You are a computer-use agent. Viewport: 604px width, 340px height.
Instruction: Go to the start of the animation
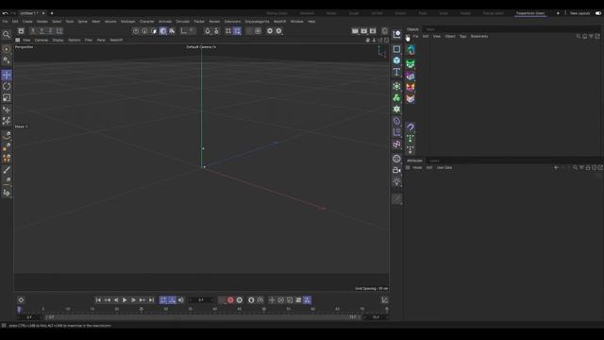[98, 300]
